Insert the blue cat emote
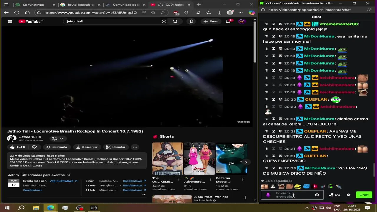377x212 pixels. [306, 186]
